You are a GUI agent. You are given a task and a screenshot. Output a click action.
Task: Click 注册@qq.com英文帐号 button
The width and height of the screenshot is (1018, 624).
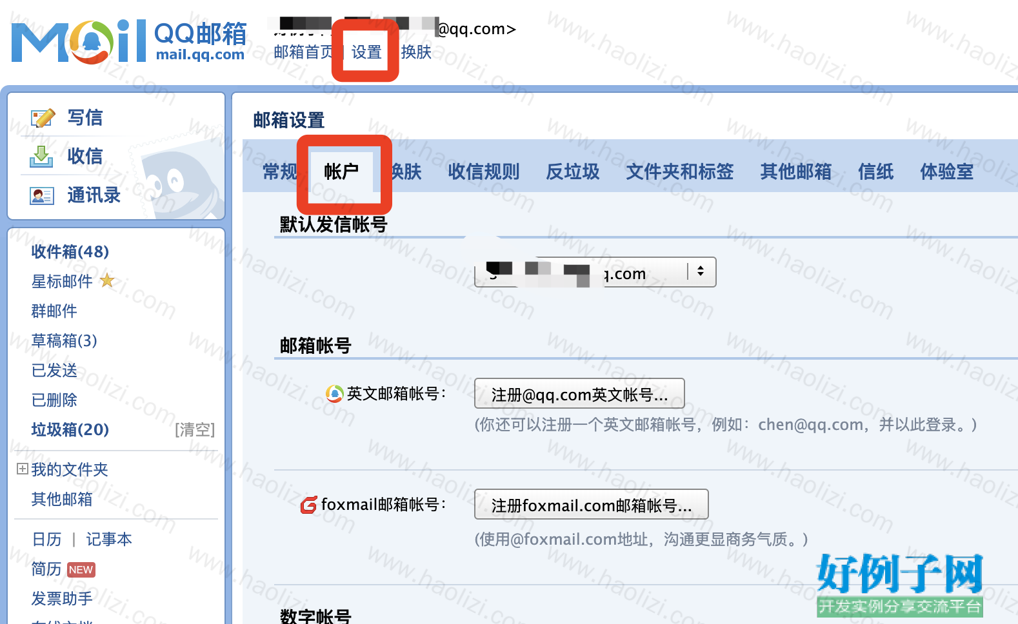tap(579, 394)
